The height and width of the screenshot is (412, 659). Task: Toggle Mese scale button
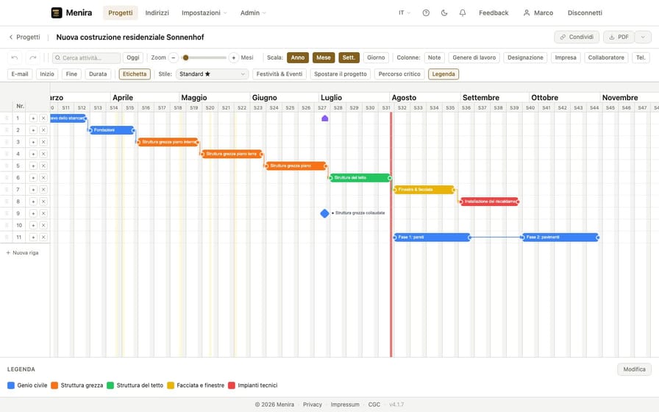[x=324, y=57]
